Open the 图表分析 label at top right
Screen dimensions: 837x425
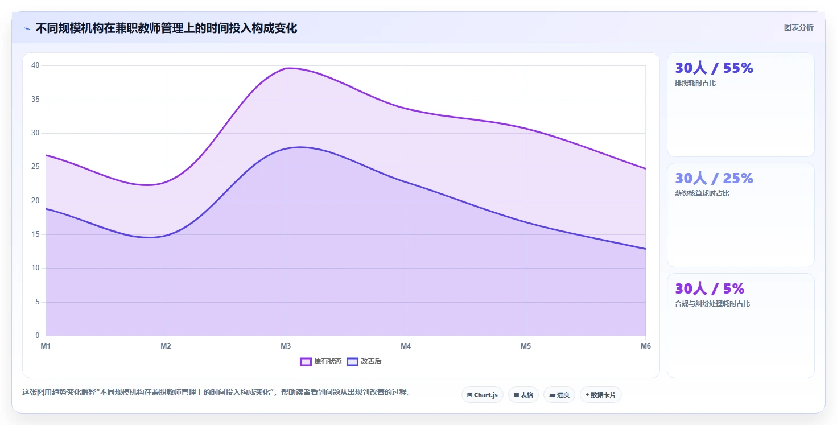click(x=798, y=27)
